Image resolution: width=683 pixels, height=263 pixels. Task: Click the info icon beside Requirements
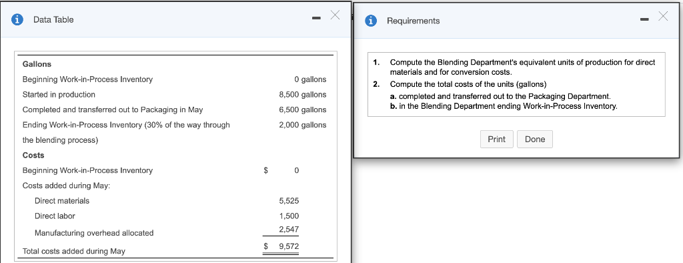coord(371,21)
